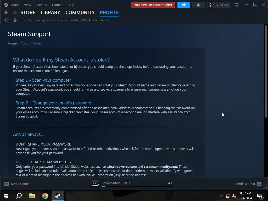
Task: Click the USE OFFICIAL STEAM WEBSITES heading
Action: tap(43, 162)
